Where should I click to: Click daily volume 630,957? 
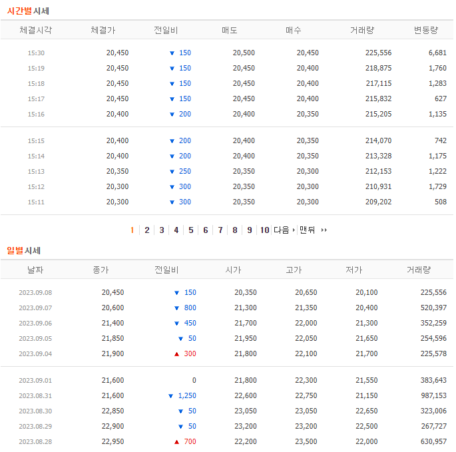pyautogui.click(x=433, y=441)
